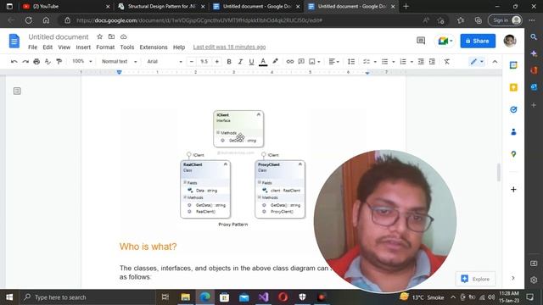This screenshot has height=305, width=543.
Task: Click the Redo icon in toolbar
Action: coord(25,62)
